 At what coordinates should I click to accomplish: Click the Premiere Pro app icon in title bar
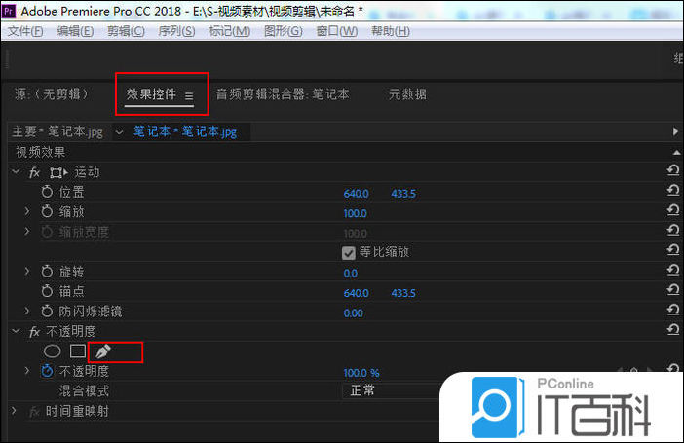coord(9,11)
